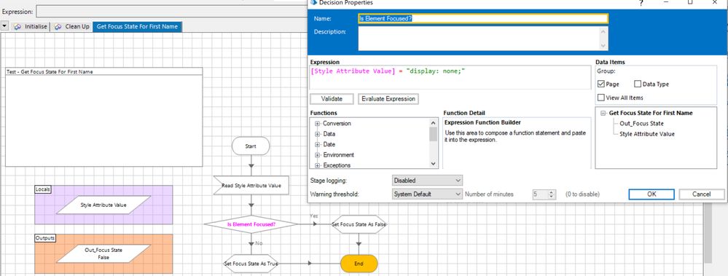Viewport: 728px width, 276px height.
Task: Confirm with the OK button
Action: click(x=651, y=194)
